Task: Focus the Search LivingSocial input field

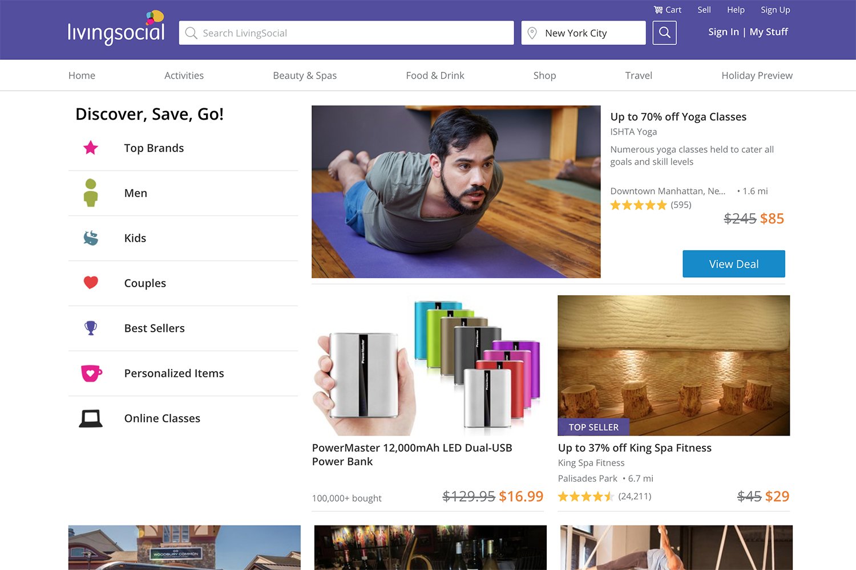Action: (346, 33)
